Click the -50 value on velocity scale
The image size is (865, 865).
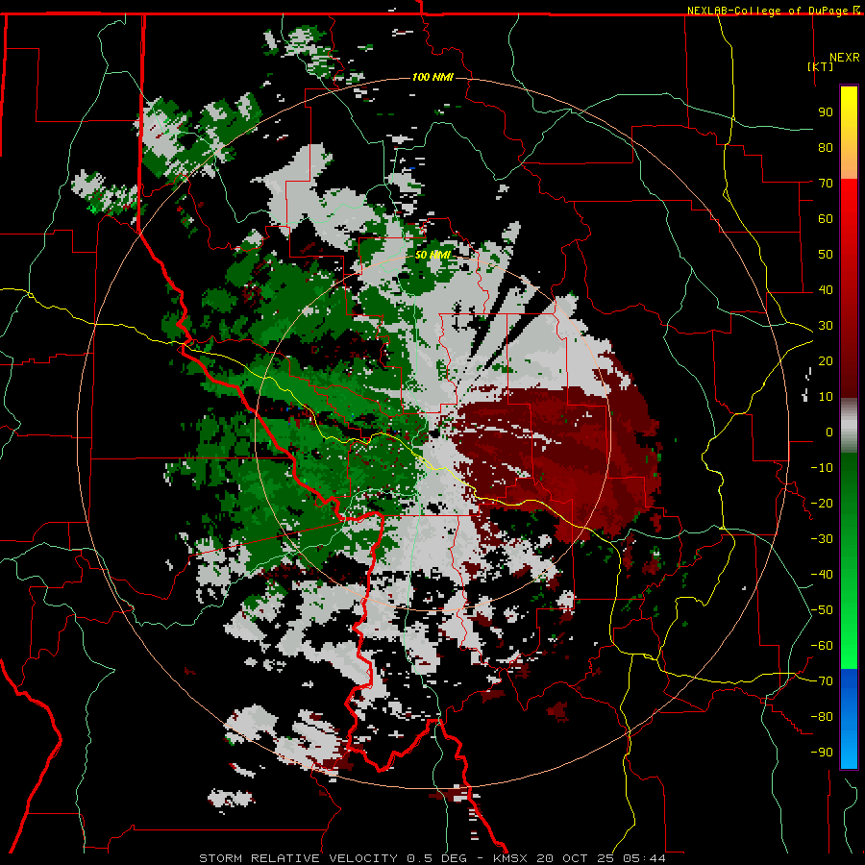click(822, 610)
